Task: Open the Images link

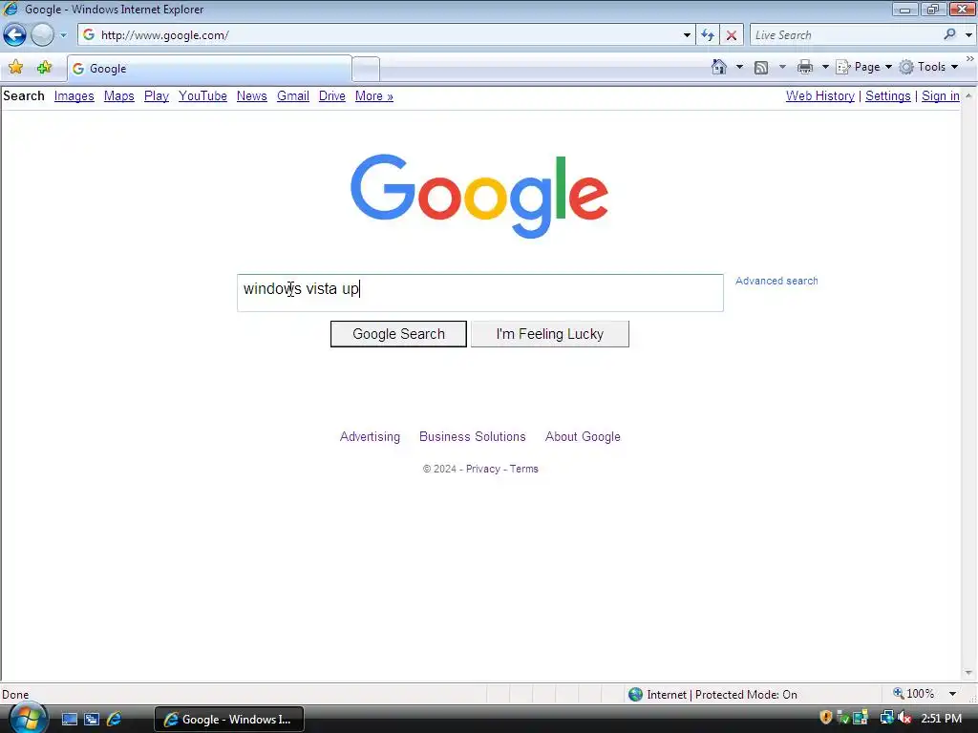Action: tap(74, 96)
